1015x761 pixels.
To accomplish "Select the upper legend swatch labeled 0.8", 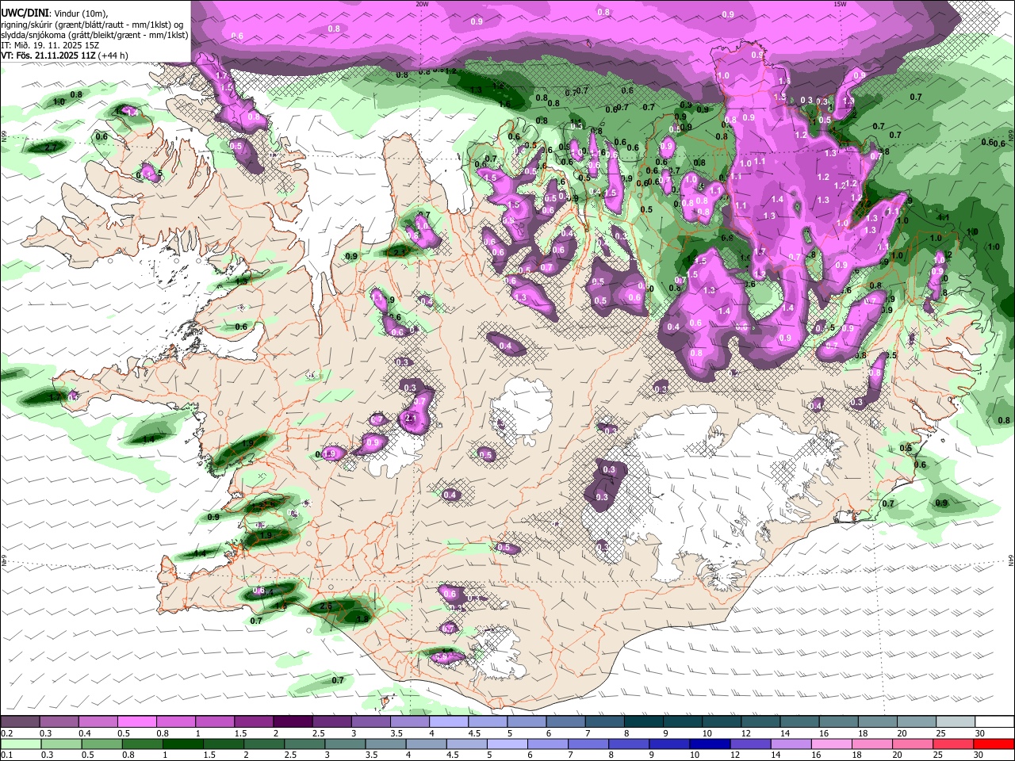I will (175, 722).
